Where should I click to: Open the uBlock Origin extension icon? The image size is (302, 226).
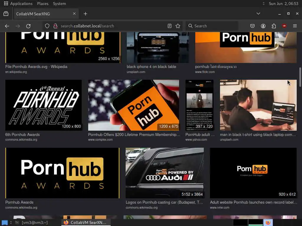point(284,26)
